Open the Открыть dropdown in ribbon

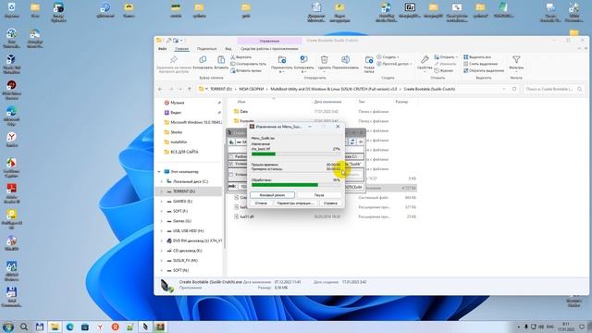pyautogui.click(x=446, y=57)
